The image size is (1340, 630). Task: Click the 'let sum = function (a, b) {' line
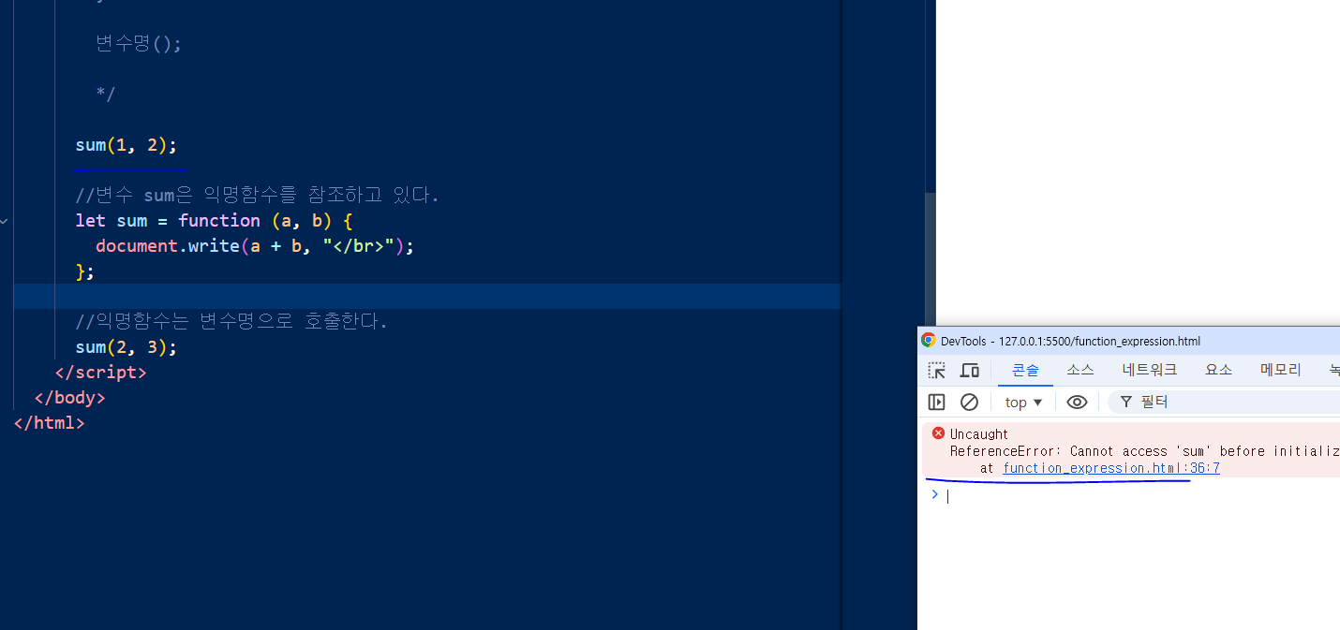(214, 221)
